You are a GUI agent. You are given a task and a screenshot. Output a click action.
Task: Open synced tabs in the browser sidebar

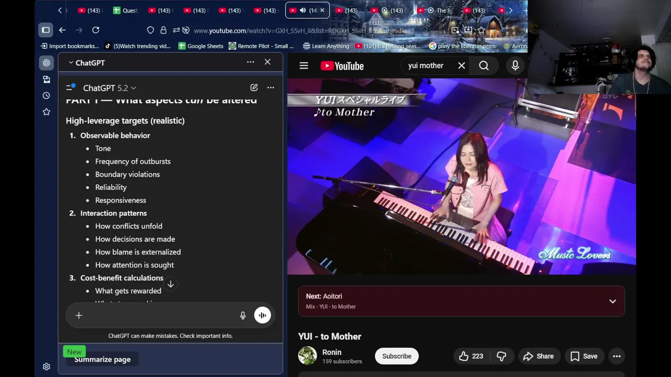click(46, 79)
